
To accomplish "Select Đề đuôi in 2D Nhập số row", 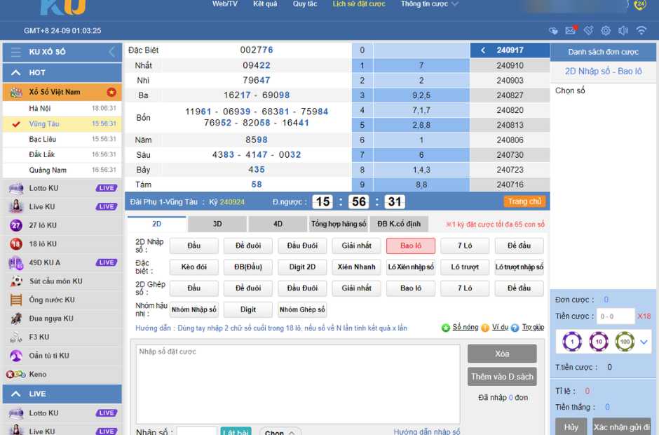I will coord(248,246).
